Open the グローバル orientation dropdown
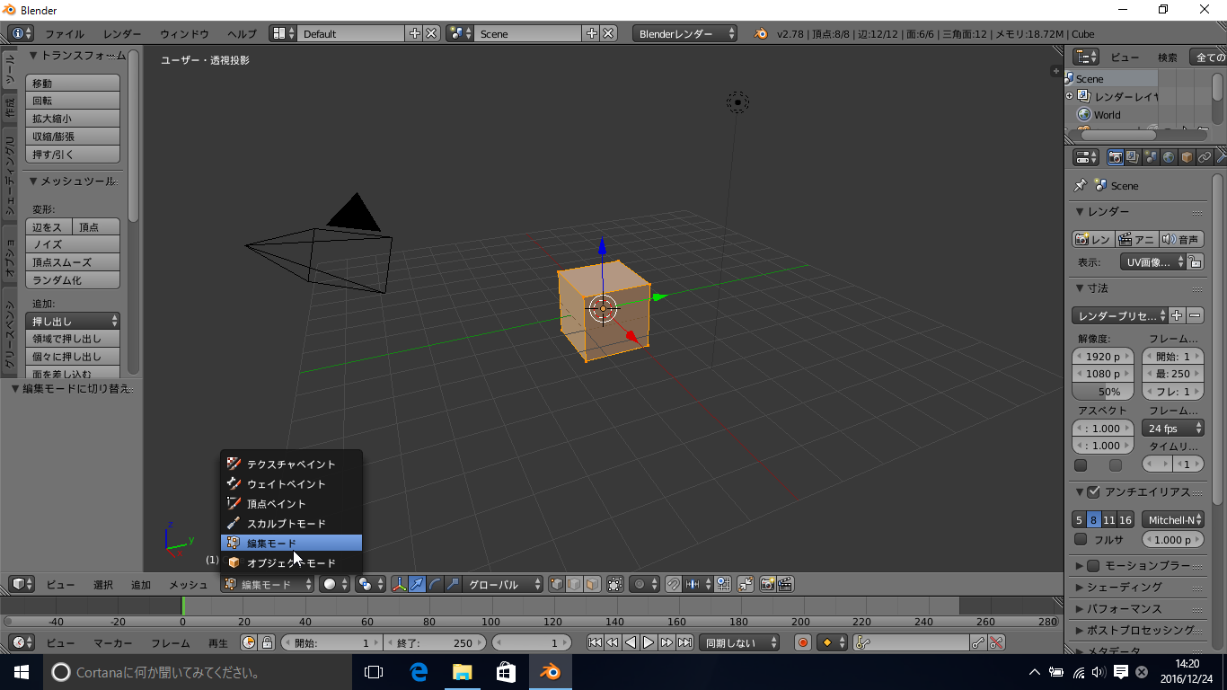The height and width of the screenshot is (690, 1227). [504, 584]
